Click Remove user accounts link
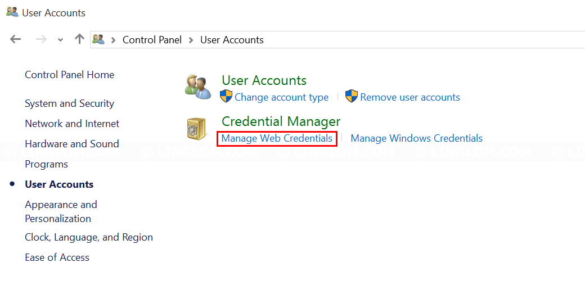 [x=409, y=97]
